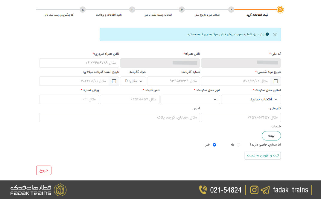
Task: Dismiss the blue notice banner
Action: tap(275, 34)
